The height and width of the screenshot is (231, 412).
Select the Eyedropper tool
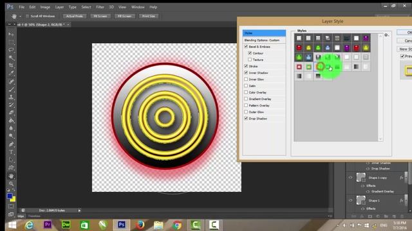click(12, 73)
